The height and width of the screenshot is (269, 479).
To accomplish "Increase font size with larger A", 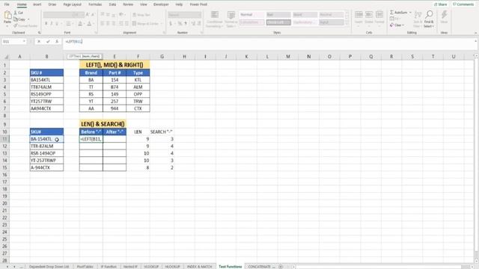I will (88, 15).
